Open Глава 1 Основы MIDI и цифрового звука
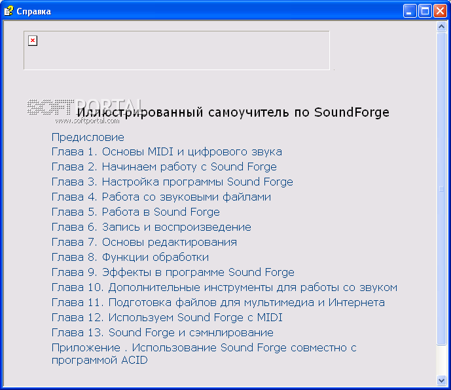 pyautogui.click(x=167, y=152)
